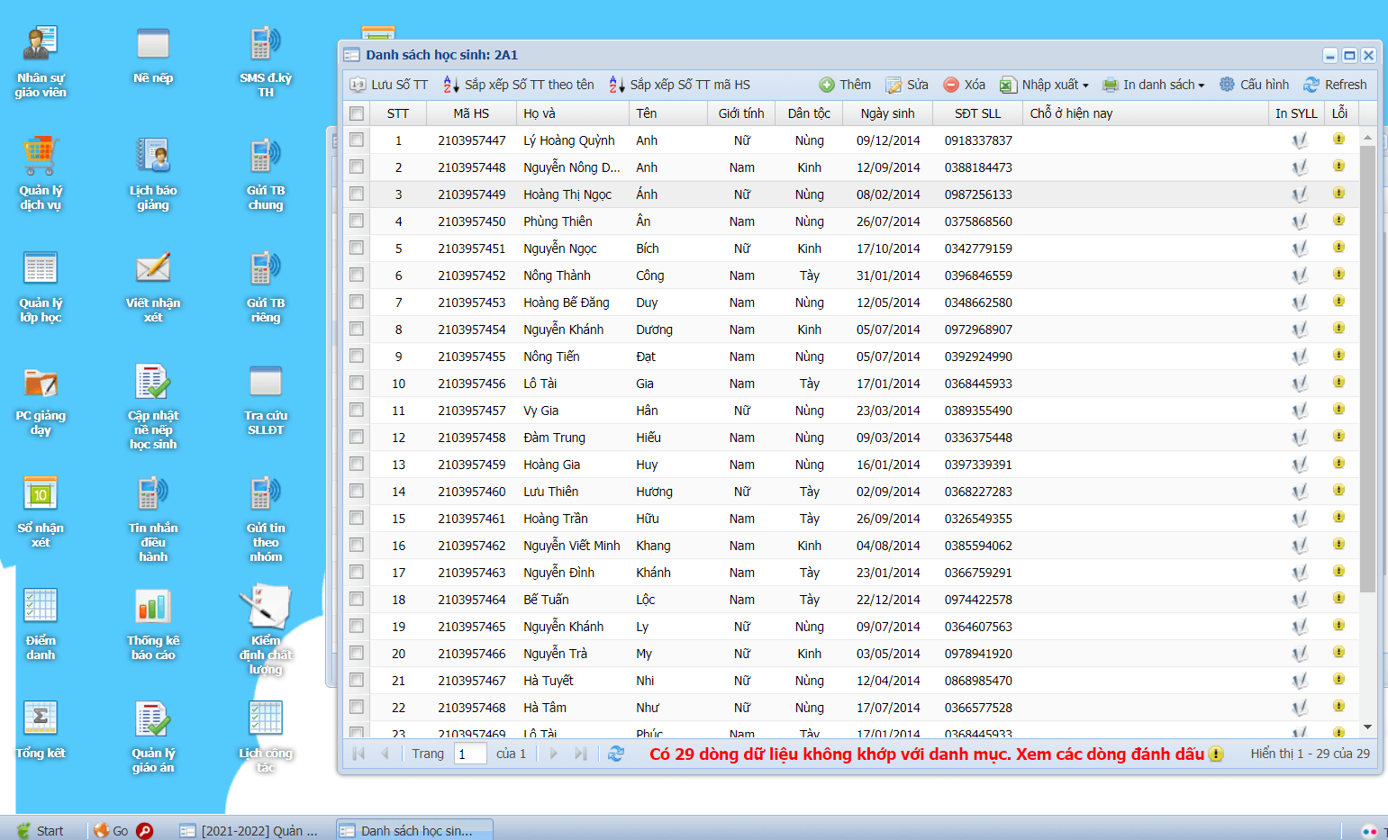Screen dimensions: 1388x840
Task: Sort table by the Tên column header
Action: pos(668,113)
